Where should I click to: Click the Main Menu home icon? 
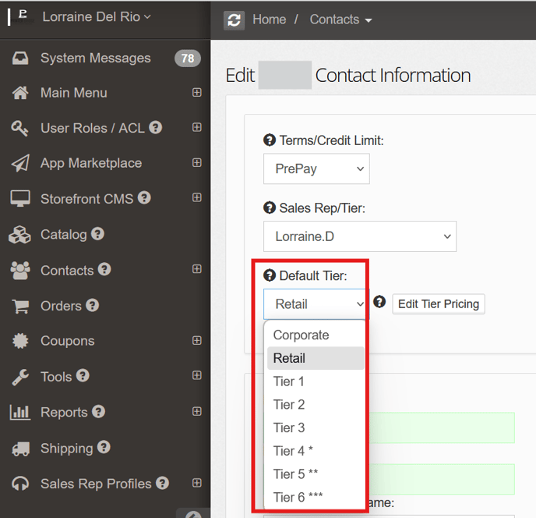(20, 93)
